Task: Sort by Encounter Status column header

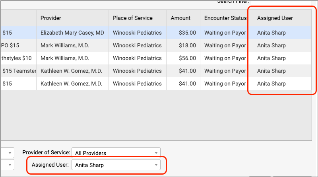Action: (225, 18)
